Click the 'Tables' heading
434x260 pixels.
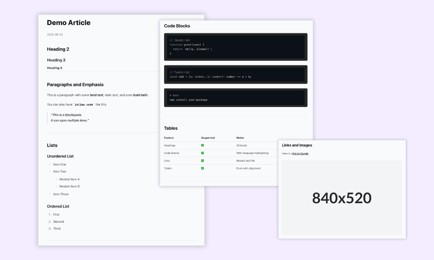pos(171,128)
